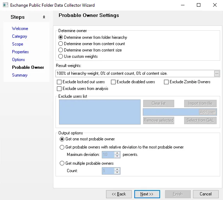Select Determine owner from folder hierarchy
223x200 pixels.
click(x=93, y=37)
